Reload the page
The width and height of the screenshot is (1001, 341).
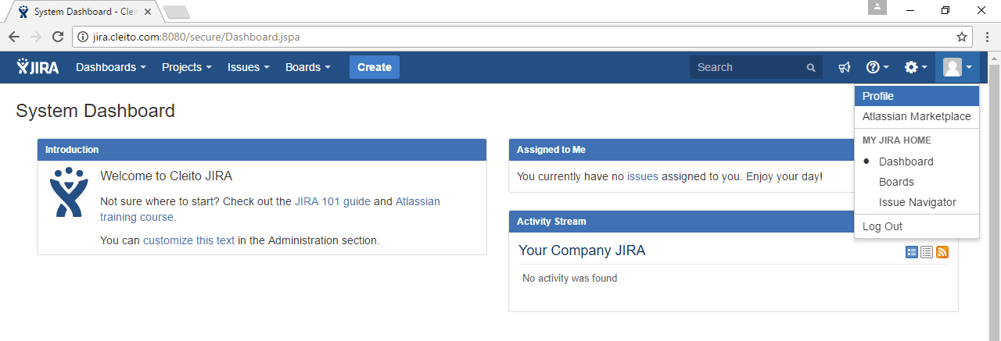coord(58,37)
